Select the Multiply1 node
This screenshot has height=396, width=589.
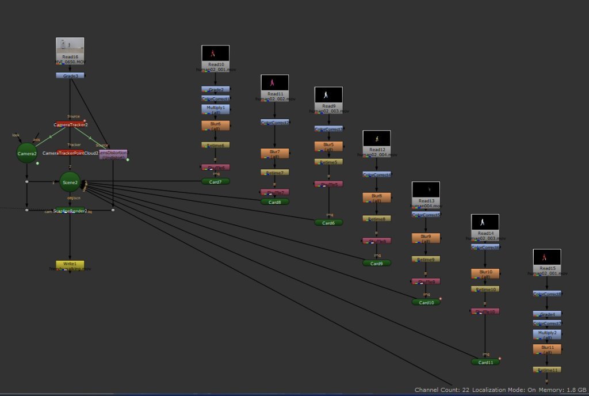click(x=216, y=109)
